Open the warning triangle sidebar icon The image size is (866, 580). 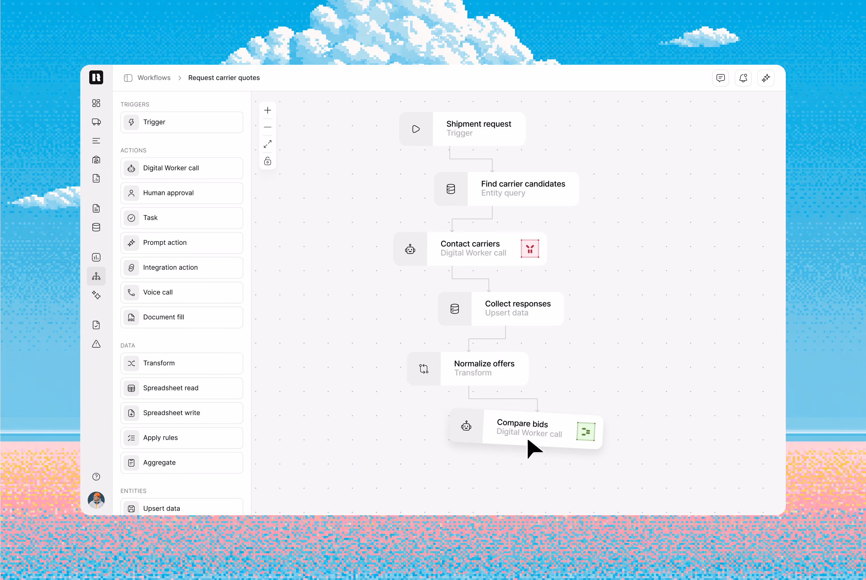tap(96, 343)
